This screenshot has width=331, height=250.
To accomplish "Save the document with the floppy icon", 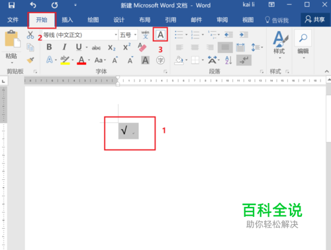I will pos(11,5).
